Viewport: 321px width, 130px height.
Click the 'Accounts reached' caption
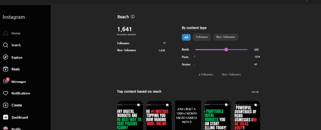tap(126, 35)
